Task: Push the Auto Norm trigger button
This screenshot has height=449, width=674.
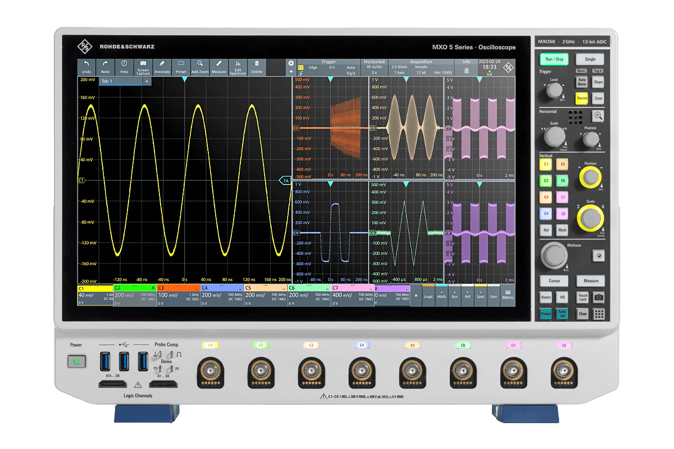Action: (582, 82)
